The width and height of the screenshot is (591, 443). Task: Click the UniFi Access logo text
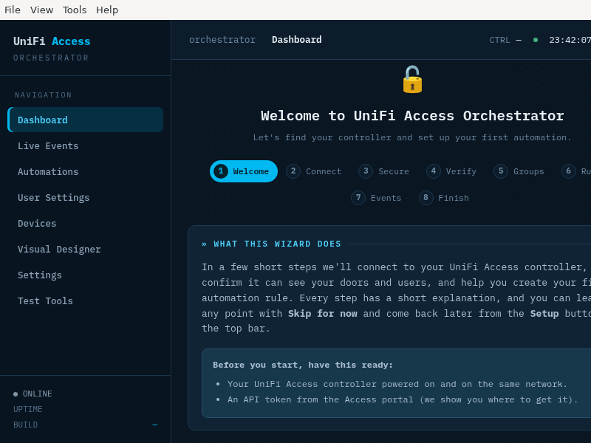point(52,41)
